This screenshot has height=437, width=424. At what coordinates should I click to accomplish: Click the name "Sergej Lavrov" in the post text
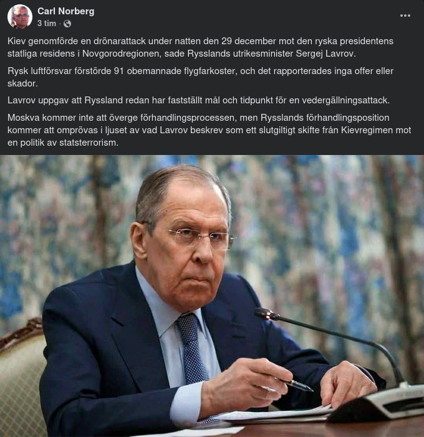pyautogui.click(x=325, y=54)
